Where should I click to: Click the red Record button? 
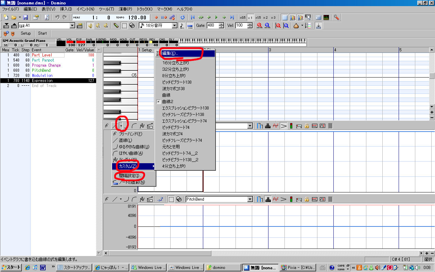(x=156, y=17)
